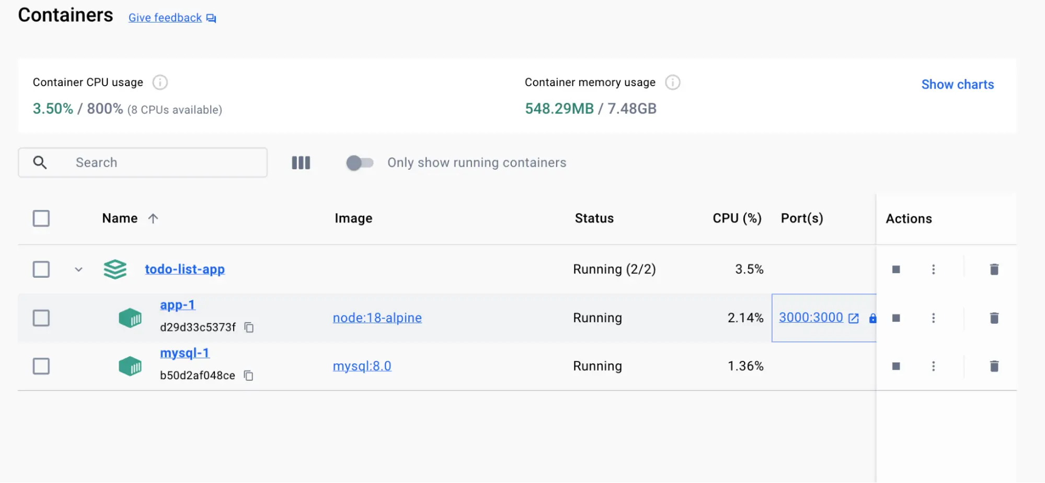Image resolution: width=1045 pixels, height=483 pixels.
Task: Click the Container memory usage info icon
Action: [673, 82]
